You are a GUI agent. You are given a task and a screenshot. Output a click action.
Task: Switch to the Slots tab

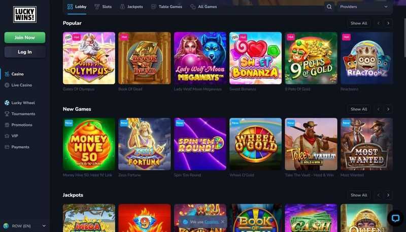(103, 7)
